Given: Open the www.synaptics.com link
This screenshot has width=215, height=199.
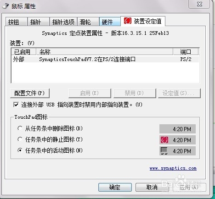Looking at the screenshot, I should 173,168.
